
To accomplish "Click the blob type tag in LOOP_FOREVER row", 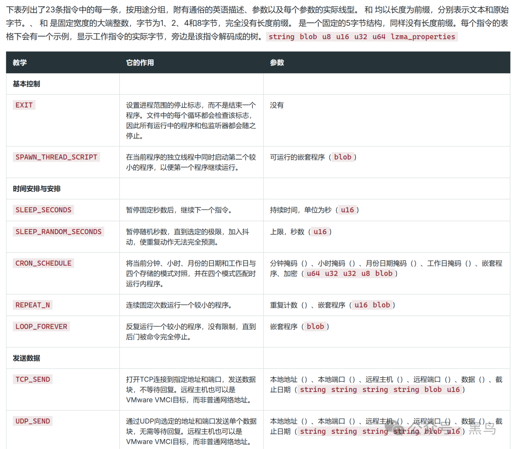I will coord(315,326).
